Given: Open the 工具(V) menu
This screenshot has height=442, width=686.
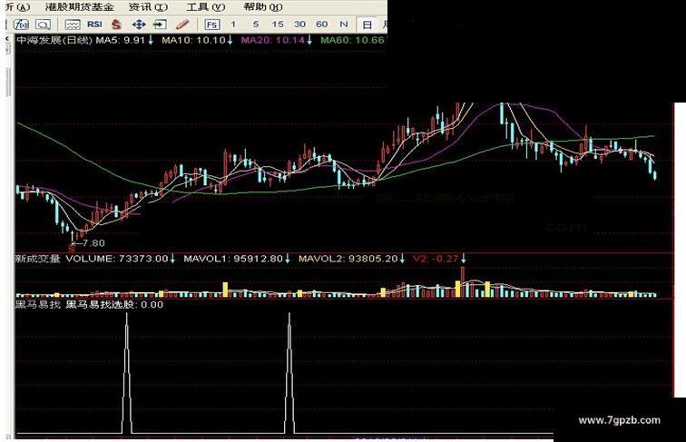Looking at the screenshot, I should (206, 7).
